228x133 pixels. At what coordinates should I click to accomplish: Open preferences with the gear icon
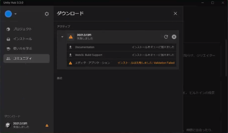[x=47, y=14]
